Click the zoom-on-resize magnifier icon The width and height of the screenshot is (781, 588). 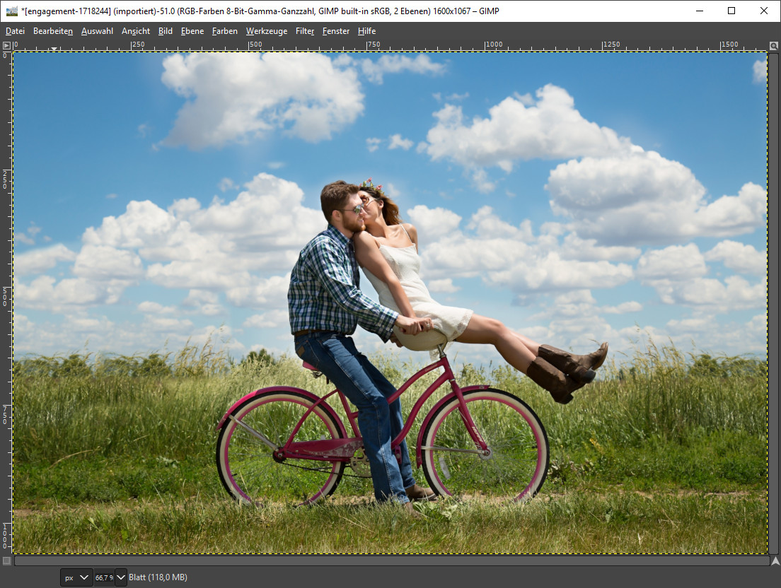pyautogui.click(x=775, y=45)
